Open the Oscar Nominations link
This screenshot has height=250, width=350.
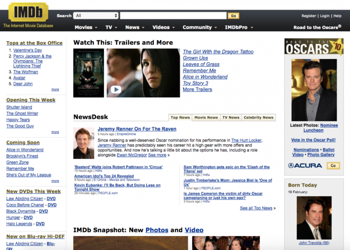tap(306, 149)
